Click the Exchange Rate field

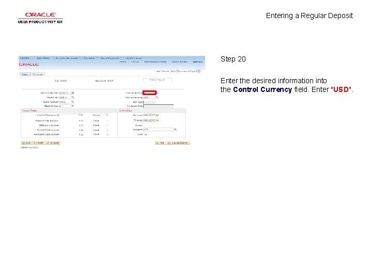click(x=159, y=106)
